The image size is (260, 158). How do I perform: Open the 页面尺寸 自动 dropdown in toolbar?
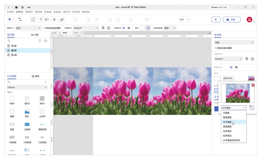click(x=28, y=28)
